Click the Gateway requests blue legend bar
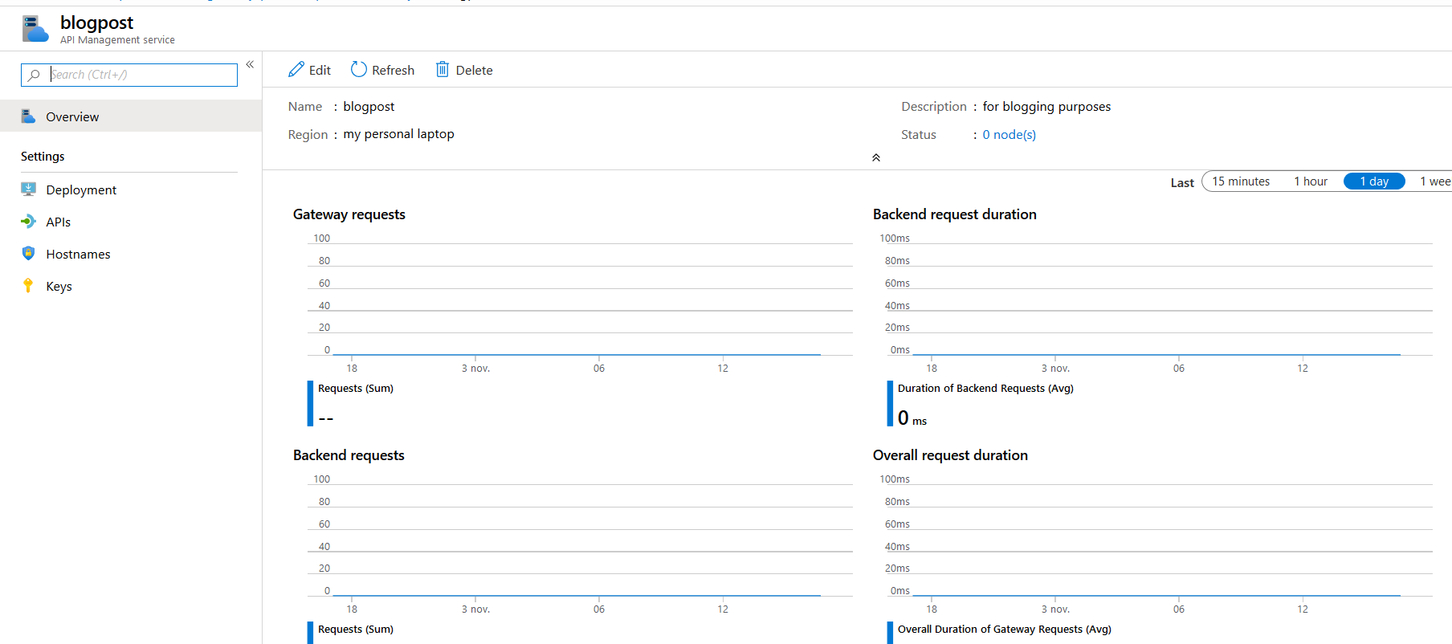 tap(310, 403)
